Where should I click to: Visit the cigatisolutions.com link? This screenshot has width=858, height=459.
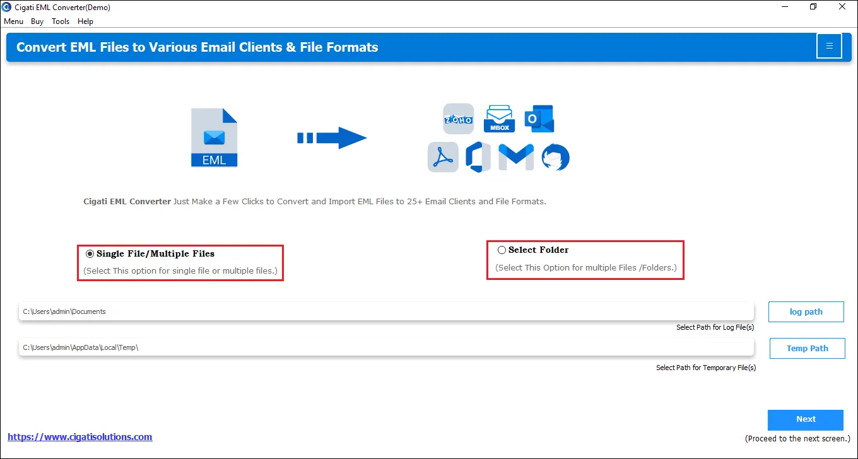(80, 436)
